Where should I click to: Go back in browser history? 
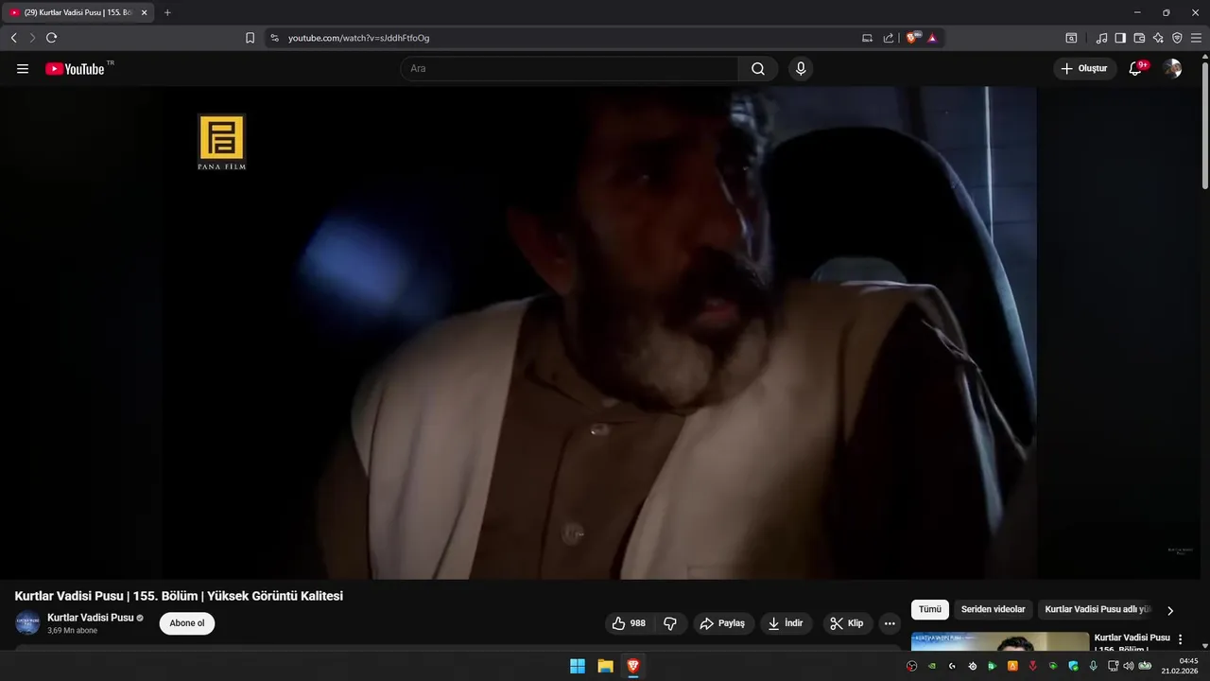click(13, 38)
